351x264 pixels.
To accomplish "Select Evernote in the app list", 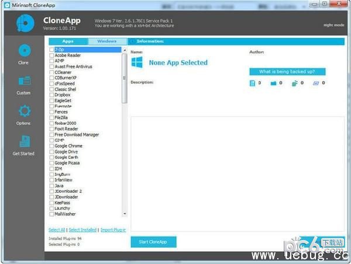I will (x=63, y=106).
